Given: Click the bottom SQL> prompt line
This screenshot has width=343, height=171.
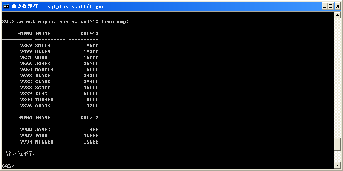Looking at the screenshot, I should 8,166.
